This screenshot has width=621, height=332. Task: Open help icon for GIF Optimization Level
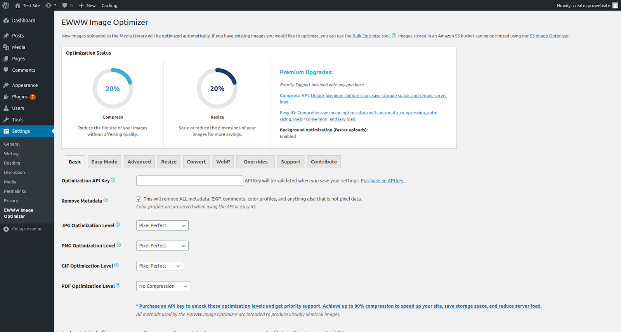coord(116,265)
